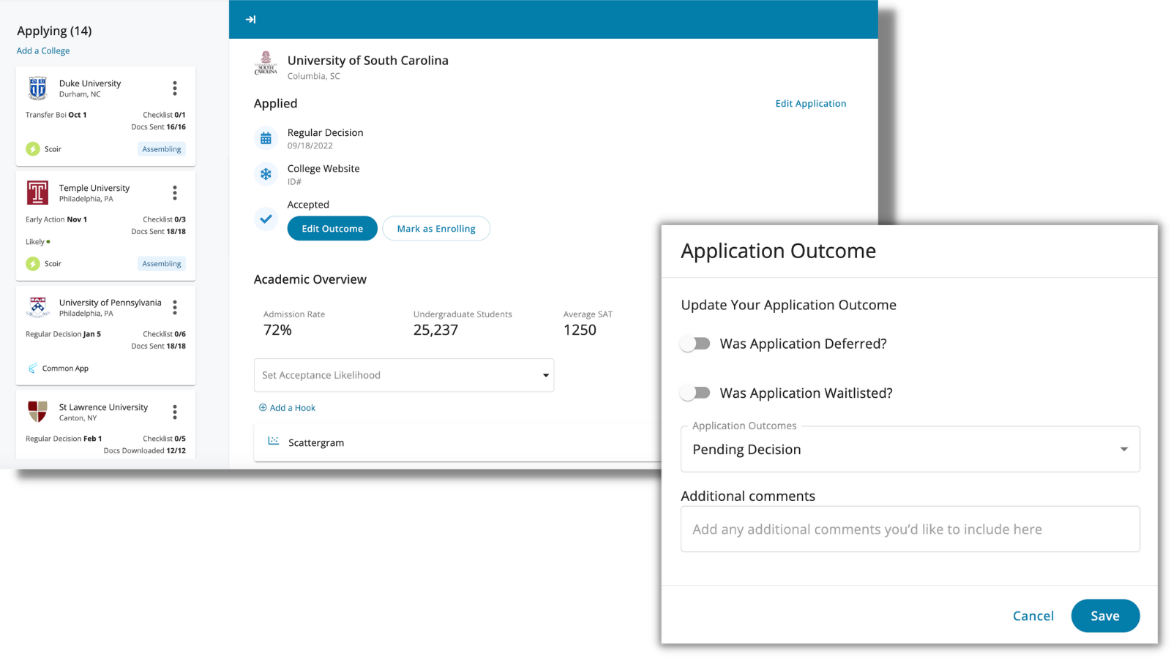The image size is (1171, 658).
Task: Toggle Was Application Deferred switch
Action: tap(695, 344)
